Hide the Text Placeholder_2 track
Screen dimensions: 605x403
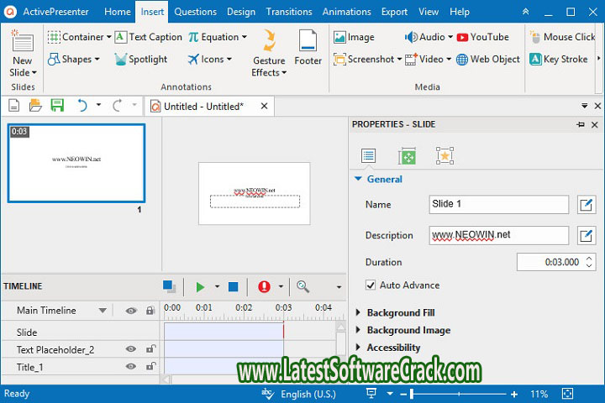point(131,349)
